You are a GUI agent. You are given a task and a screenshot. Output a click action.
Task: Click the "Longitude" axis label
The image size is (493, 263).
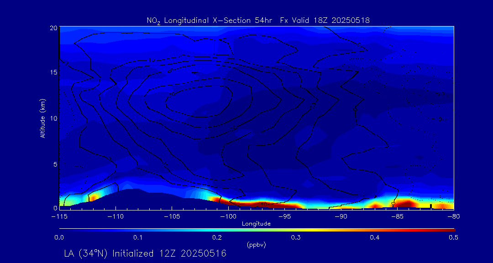[x=256, y=224]
